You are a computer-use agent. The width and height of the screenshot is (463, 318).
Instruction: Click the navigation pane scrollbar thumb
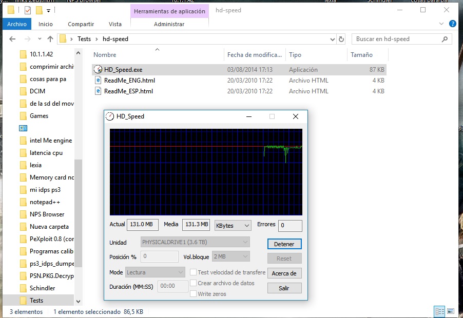coord(78,213)
